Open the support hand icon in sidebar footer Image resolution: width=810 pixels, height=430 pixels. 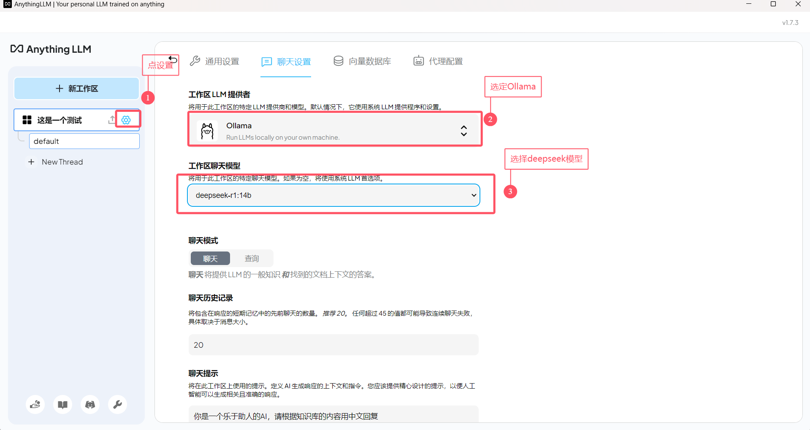point(35,405)
